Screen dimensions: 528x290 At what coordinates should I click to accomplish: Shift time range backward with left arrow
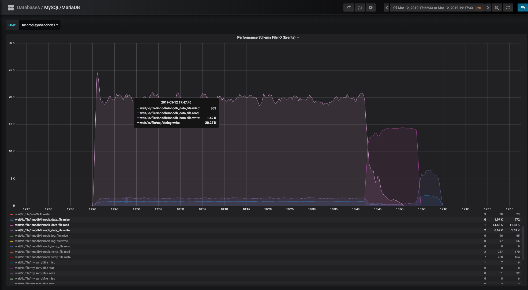387,8
